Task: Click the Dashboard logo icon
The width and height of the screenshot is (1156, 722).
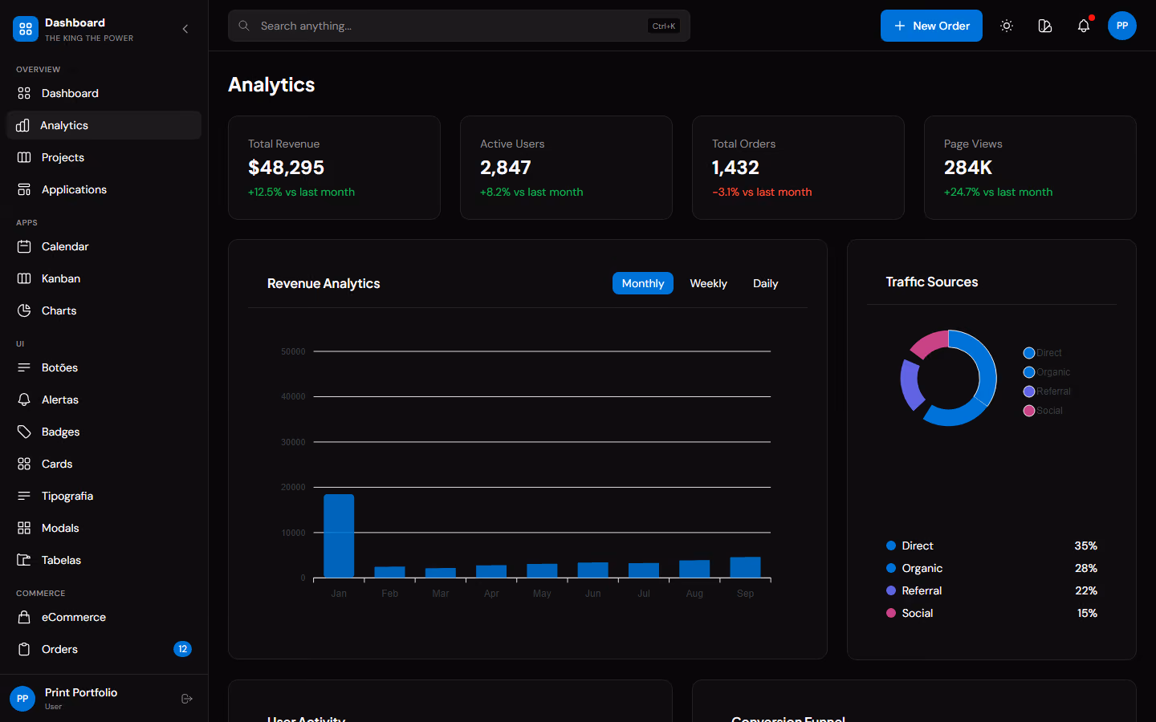Action: pyautogui.click(x=26, y=29)
